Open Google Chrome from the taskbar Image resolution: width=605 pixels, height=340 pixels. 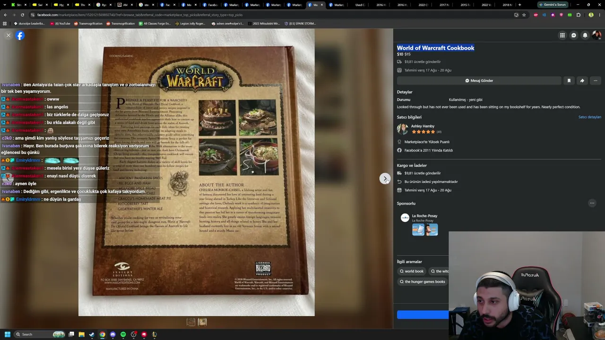tap(102, 334)
